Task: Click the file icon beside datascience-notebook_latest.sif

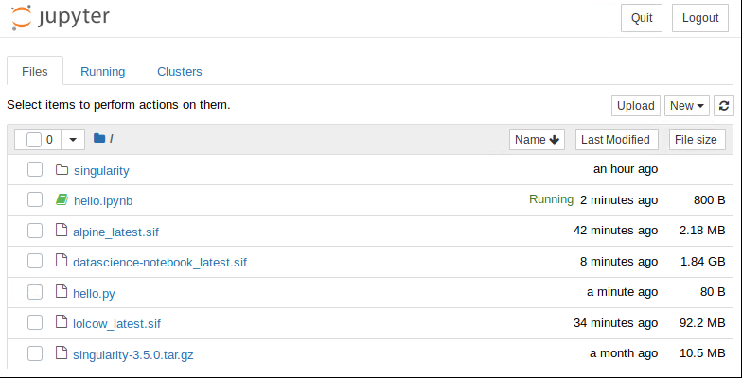Action: click(x=62, y=261)
